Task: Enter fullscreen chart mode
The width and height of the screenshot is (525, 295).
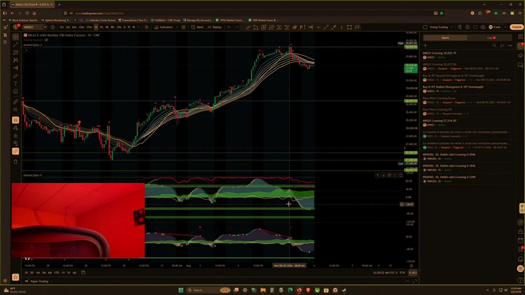Action: tap(475, 27)
